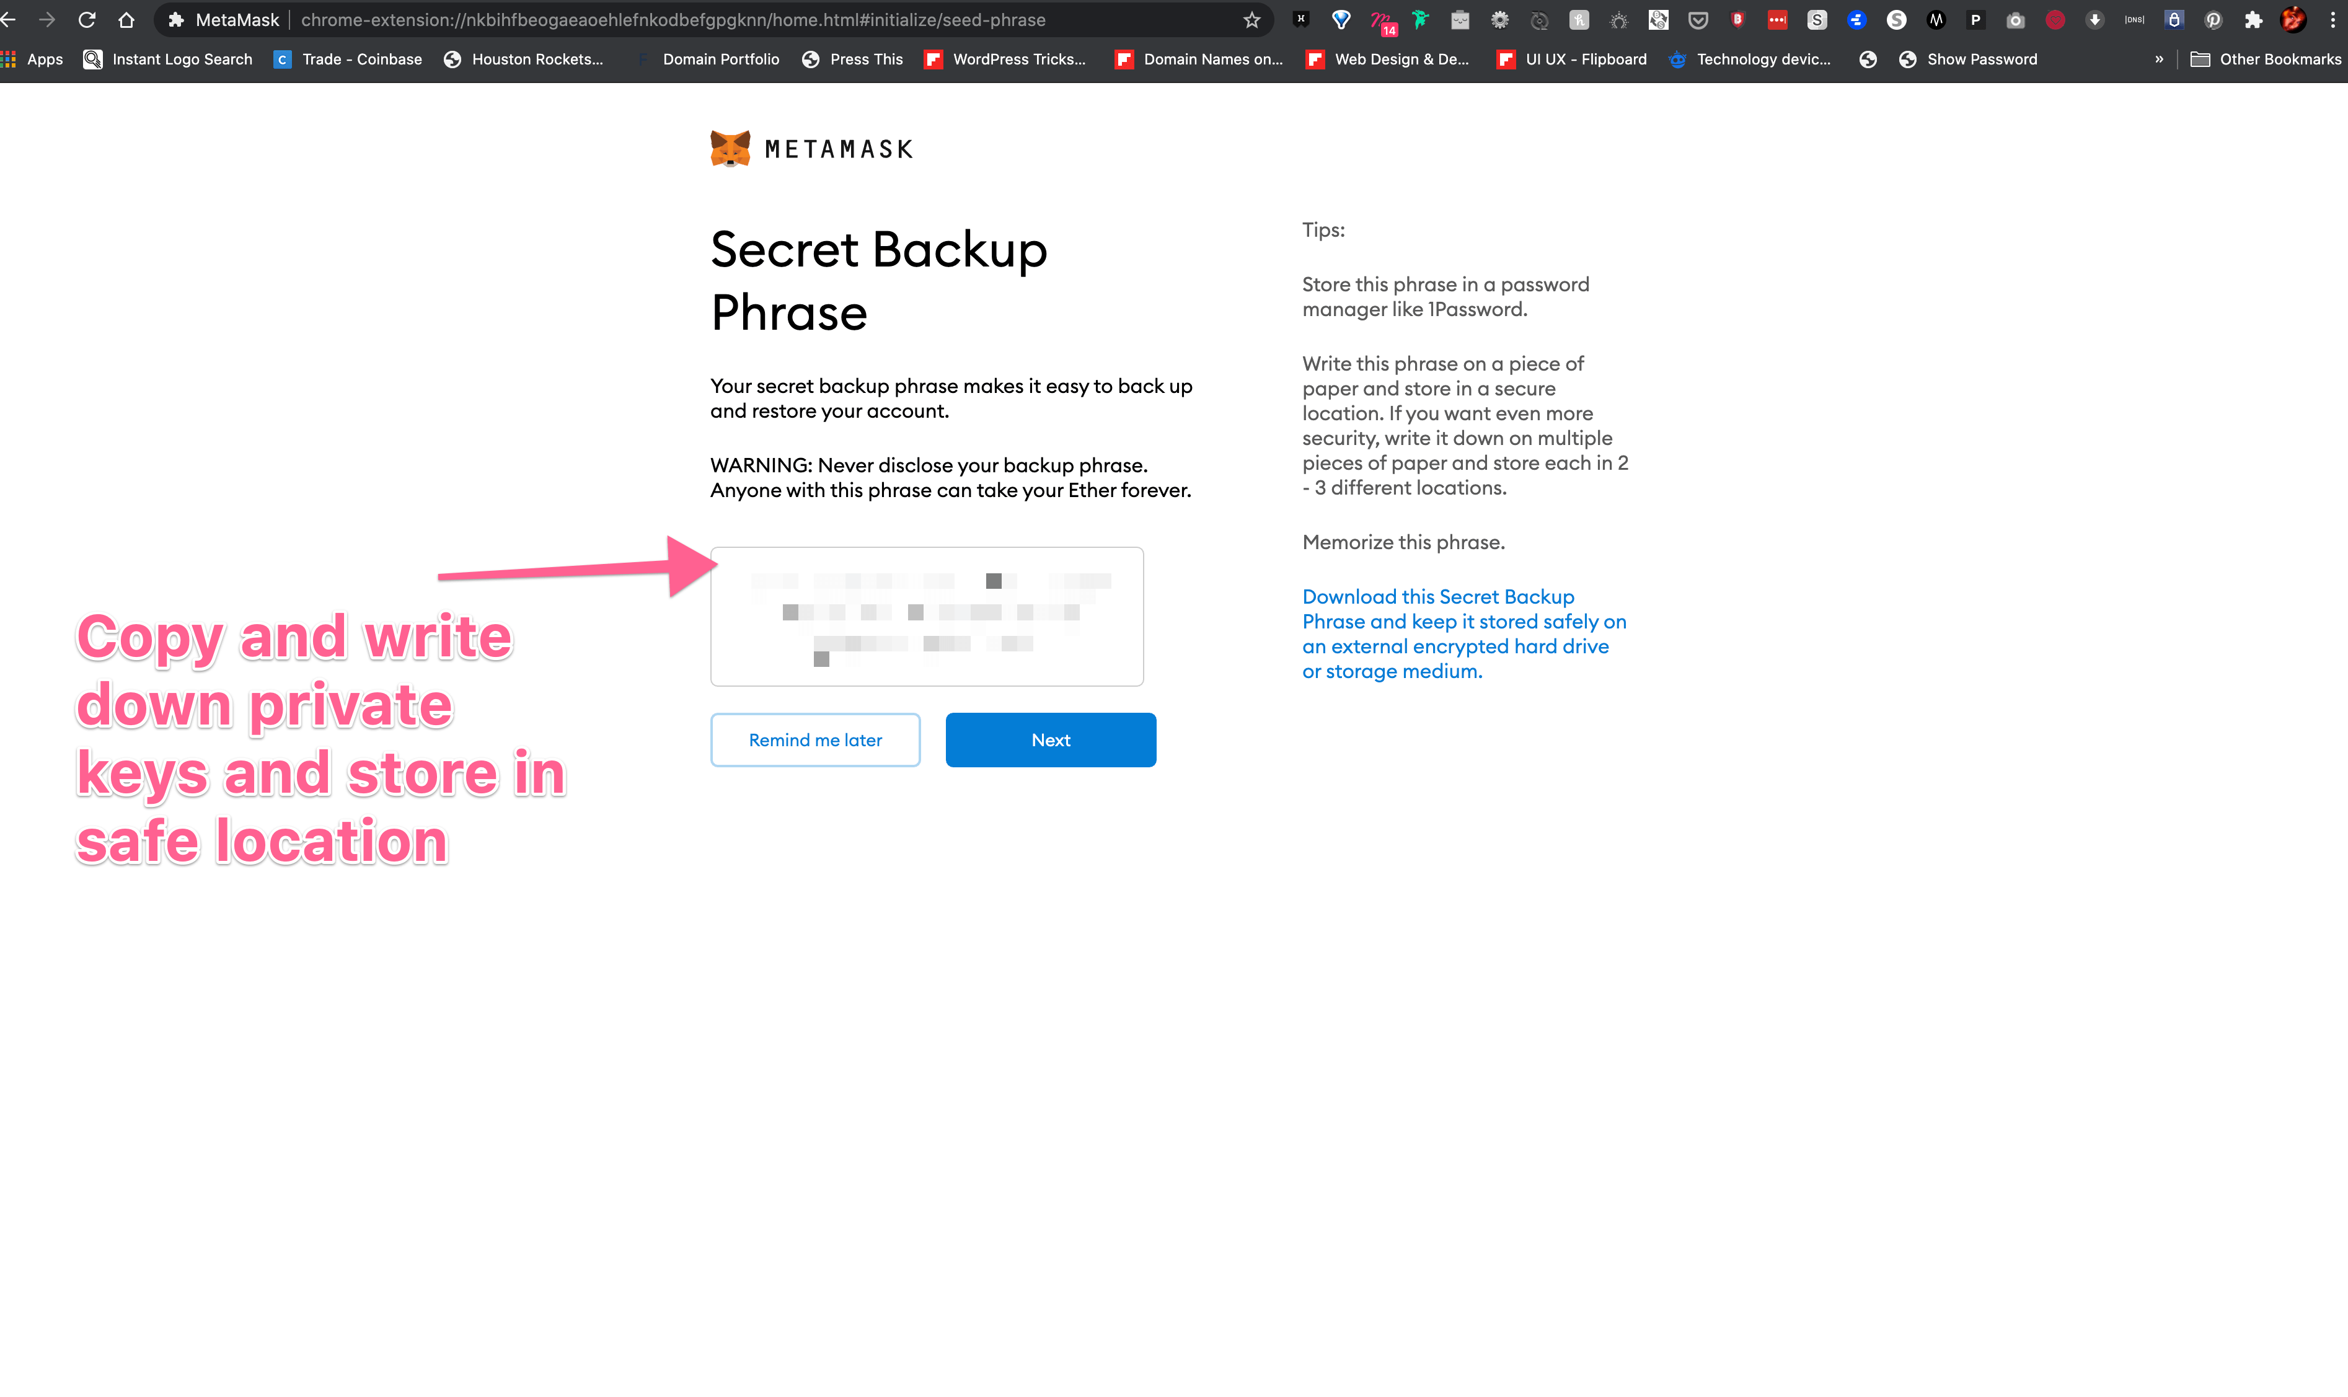This screenshot has height=1397, width=2348.
Task: Open the WordPress Tricks bookmark
Action: pos(1005,59)
